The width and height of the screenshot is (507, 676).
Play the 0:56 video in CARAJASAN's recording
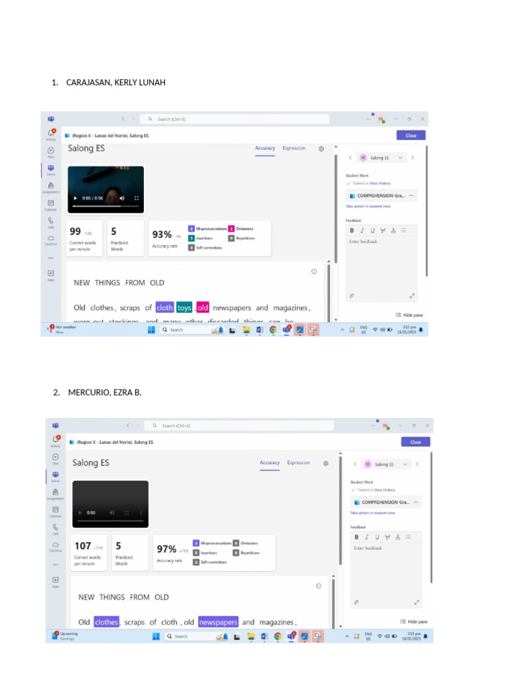coord(75,198)
